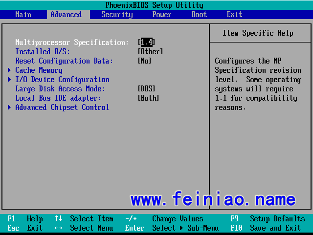Viewport: 313px width, 235px height.
Task: Open Advanced Chipset Control submenu
Action: click(x=62, y=107)
